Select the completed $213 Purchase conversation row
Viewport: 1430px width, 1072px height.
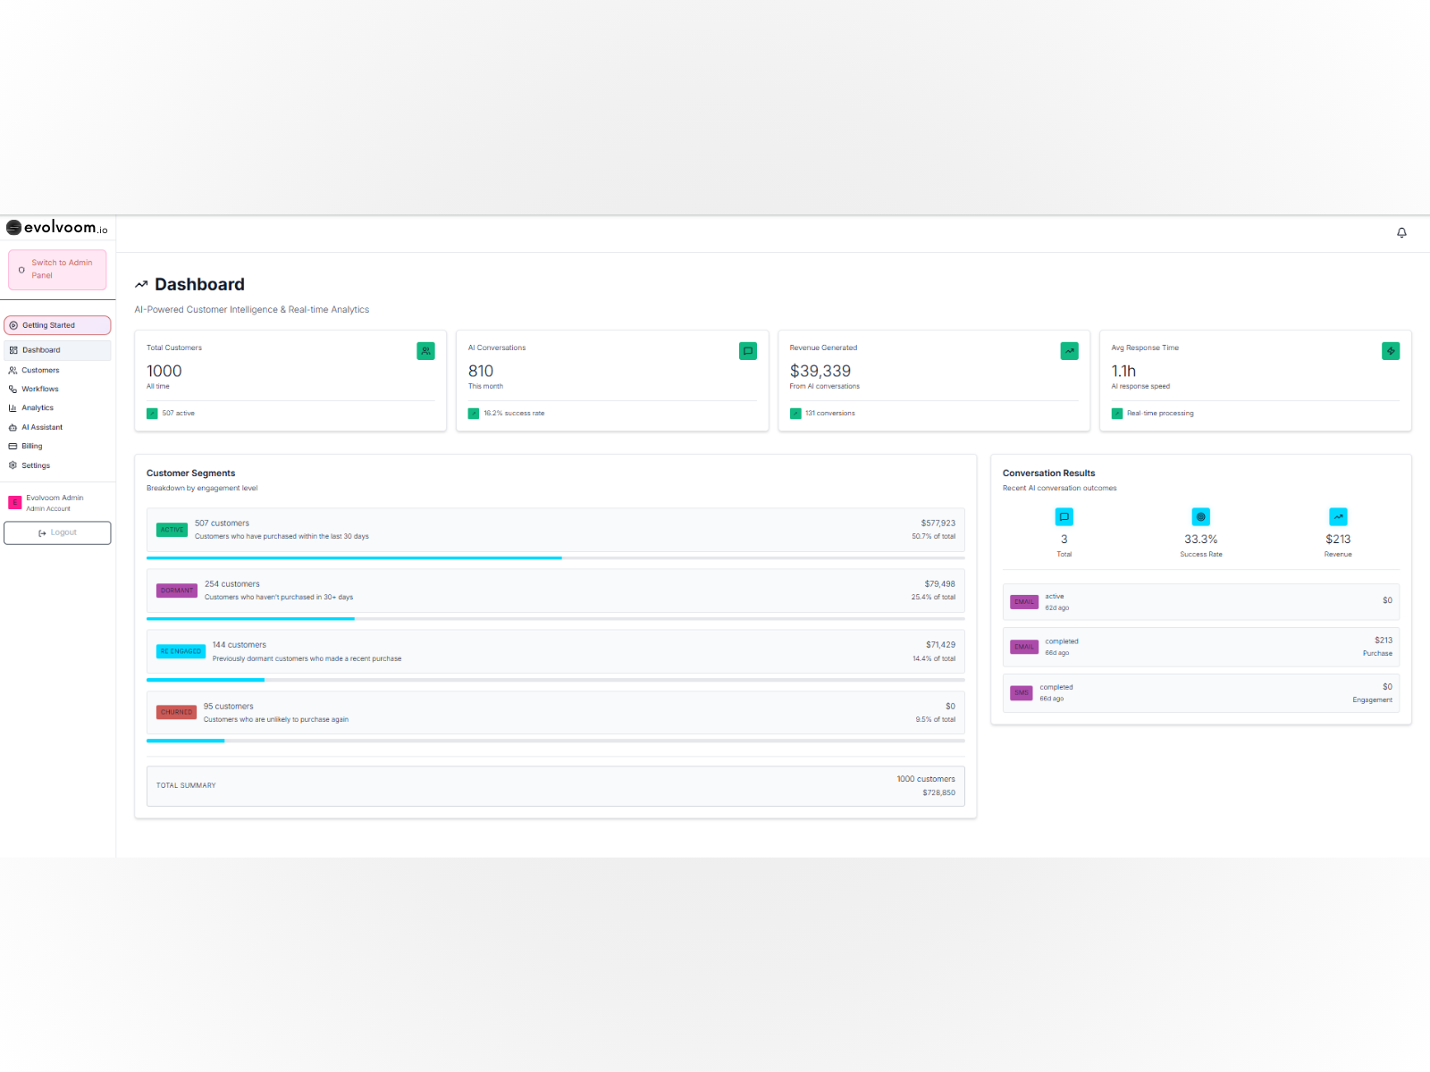(x=1201, y=647)
